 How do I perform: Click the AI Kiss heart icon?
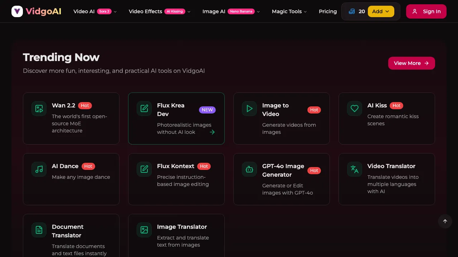tap(354, 109)
